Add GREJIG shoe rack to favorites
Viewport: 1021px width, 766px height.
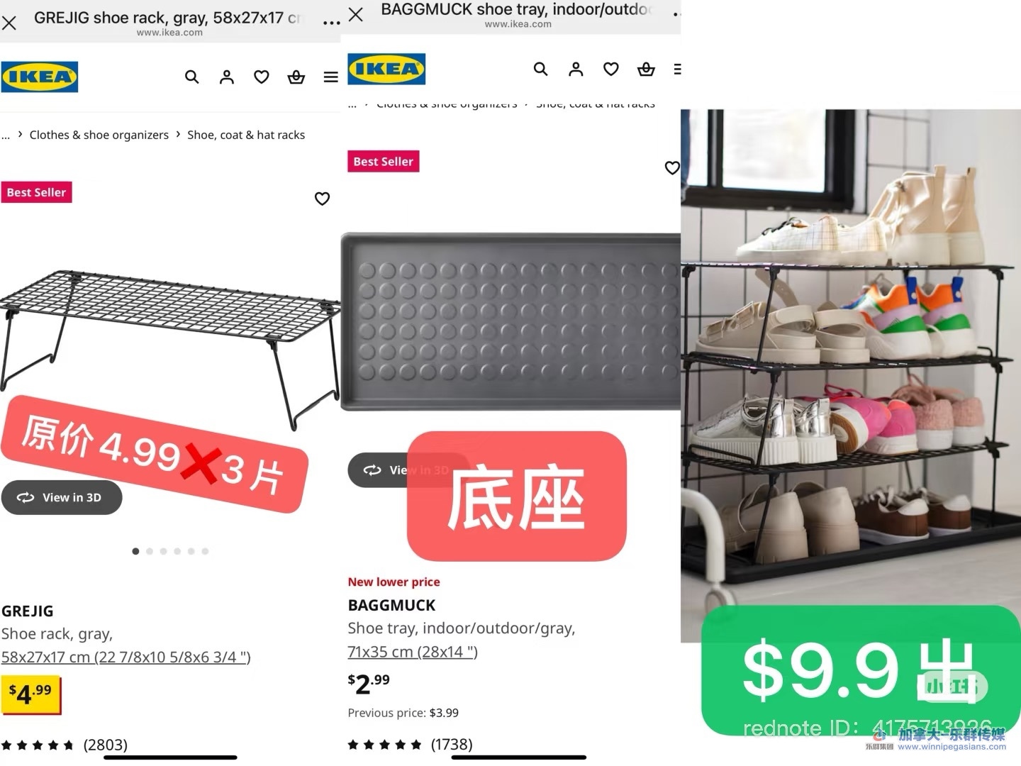(x=322, y=199)
